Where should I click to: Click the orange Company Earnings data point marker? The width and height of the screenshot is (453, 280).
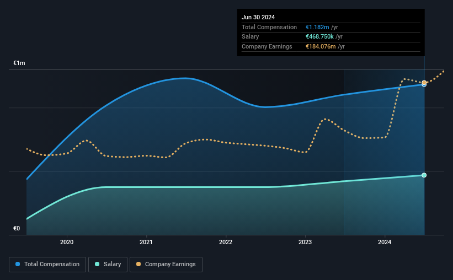click(424, 83)
